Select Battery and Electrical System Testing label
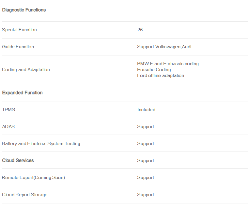Viewport: 248px width, 206px height. [x=41, y=144]
